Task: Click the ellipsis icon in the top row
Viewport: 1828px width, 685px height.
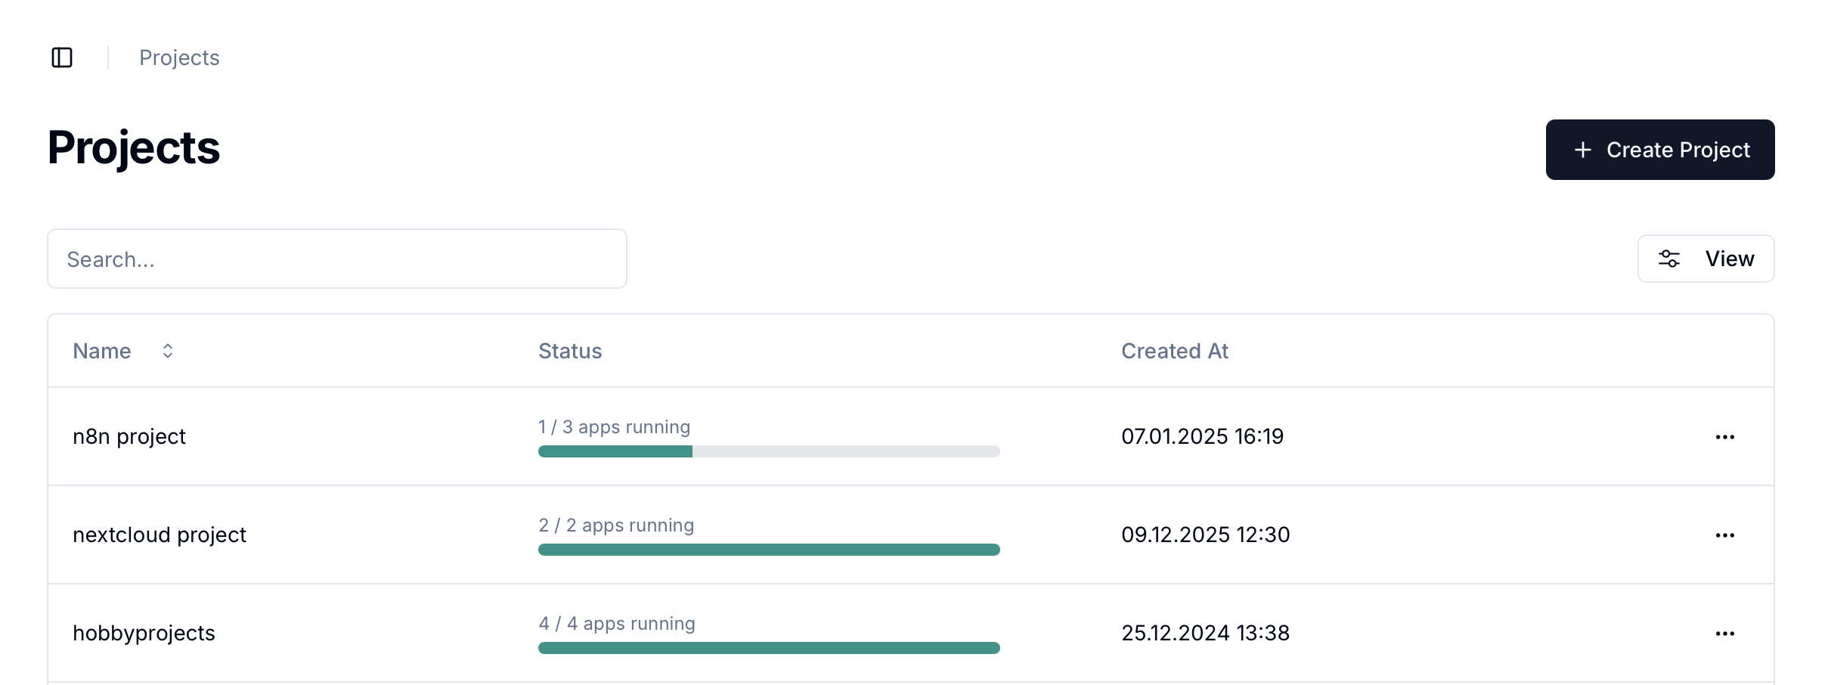Action: (x=1725, y=436)
